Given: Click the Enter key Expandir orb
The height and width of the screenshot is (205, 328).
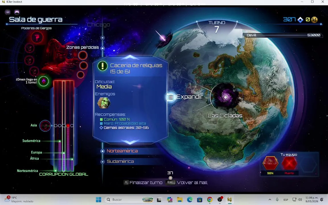Looking at the screenshot, I should (x=171, y=97).
